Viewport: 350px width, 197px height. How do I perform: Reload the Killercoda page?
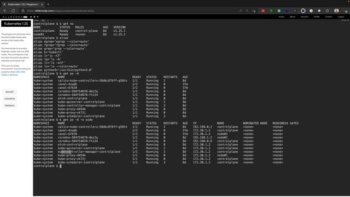pyautogui.click(x=13, y=11)
